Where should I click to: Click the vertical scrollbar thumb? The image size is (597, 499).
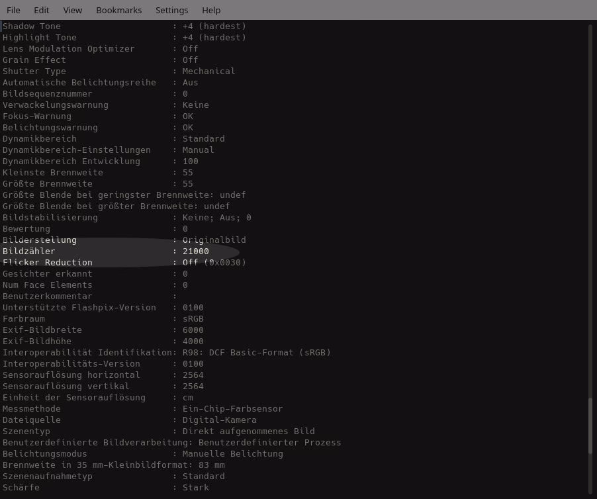point(590,426)
